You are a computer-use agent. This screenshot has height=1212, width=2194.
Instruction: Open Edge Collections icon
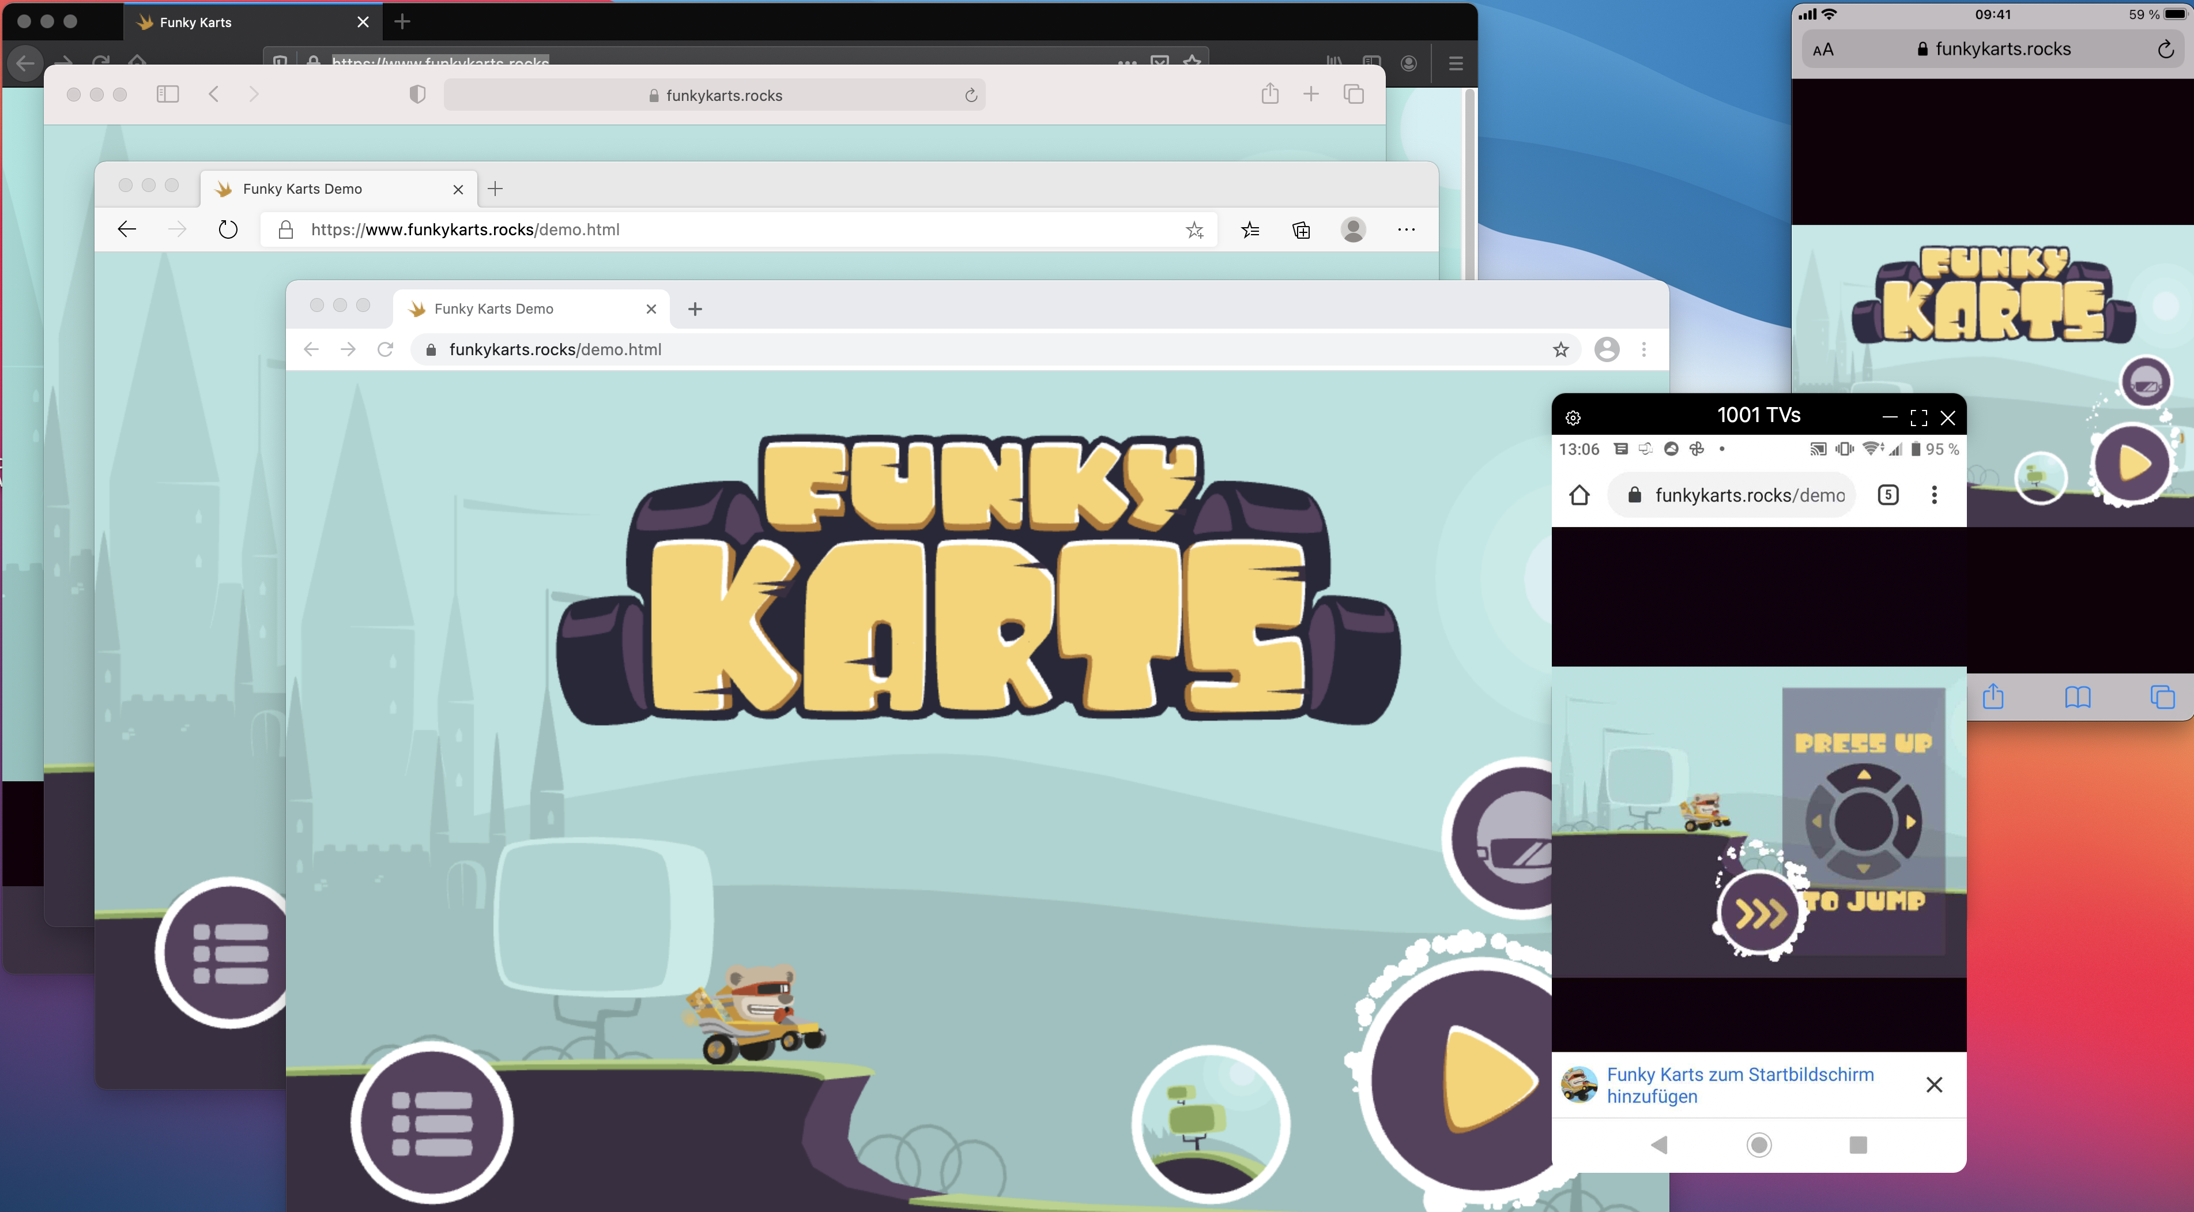[1300, 230]
